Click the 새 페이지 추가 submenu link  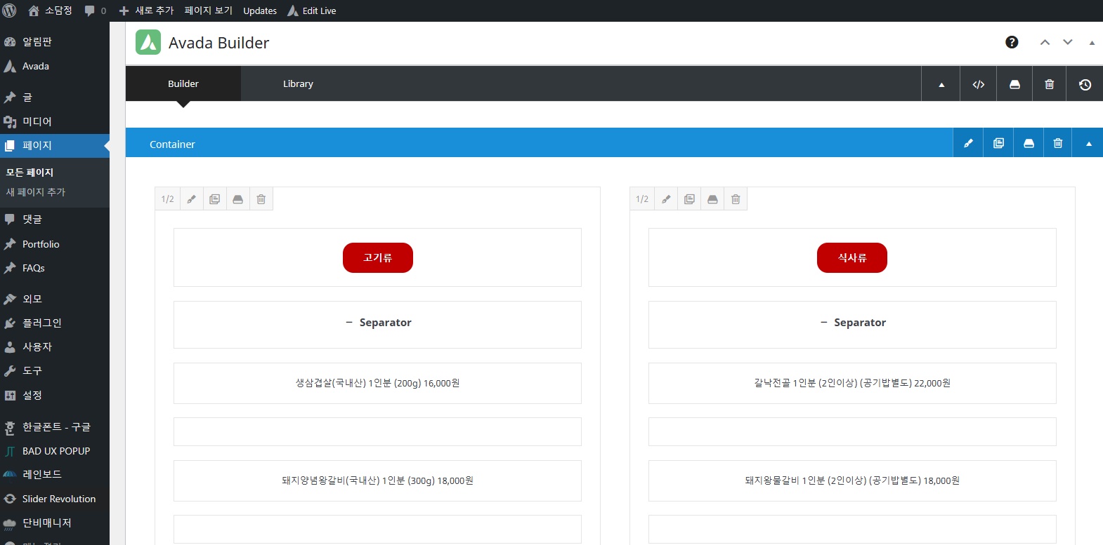coord(36,192)
